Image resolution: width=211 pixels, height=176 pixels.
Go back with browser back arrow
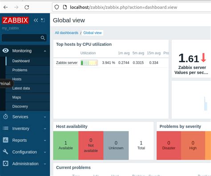coord(6,7)
